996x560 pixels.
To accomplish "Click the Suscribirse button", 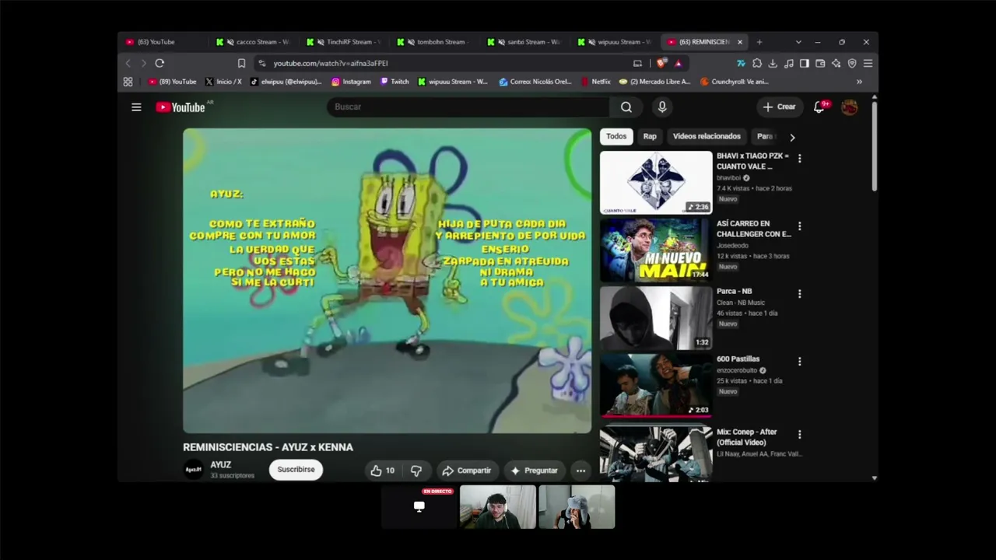I will (296, 470).
